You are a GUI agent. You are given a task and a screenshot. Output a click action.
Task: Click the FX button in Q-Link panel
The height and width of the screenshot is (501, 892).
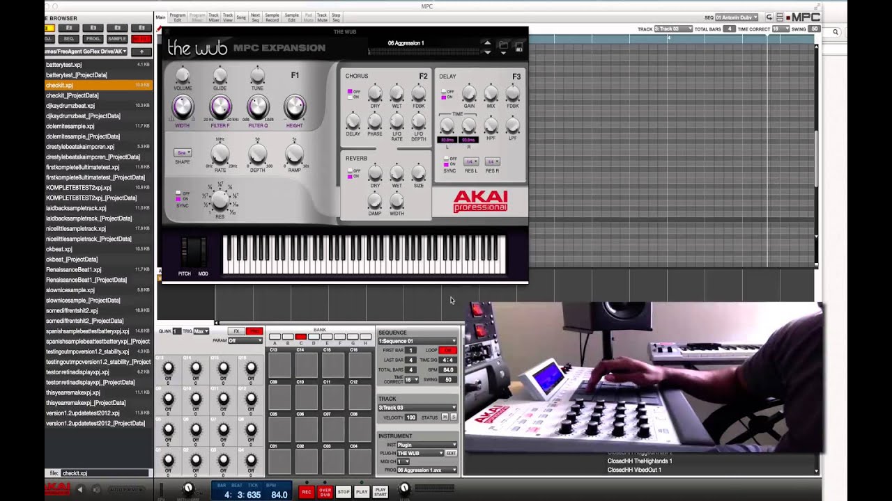click(237, 332)
